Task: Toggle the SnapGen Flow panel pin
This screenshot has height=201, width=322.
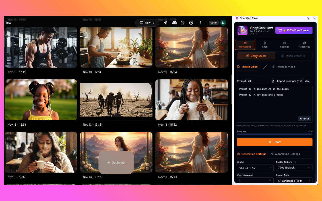Action: [308, 18]
